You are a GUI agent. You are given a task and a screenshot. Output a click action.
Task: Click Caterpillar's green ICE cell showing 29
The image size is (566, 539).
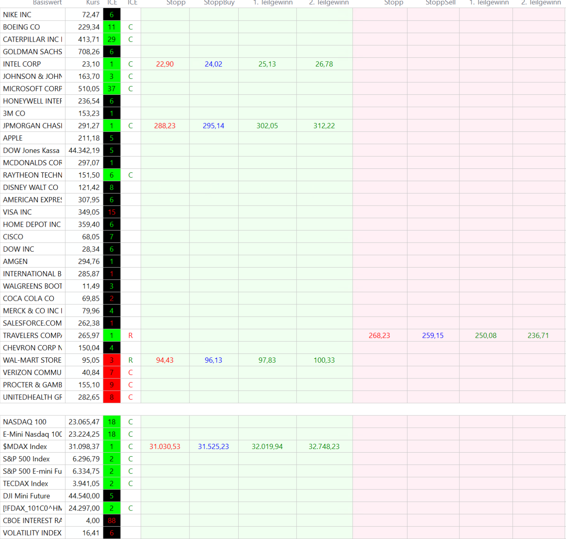112,40
